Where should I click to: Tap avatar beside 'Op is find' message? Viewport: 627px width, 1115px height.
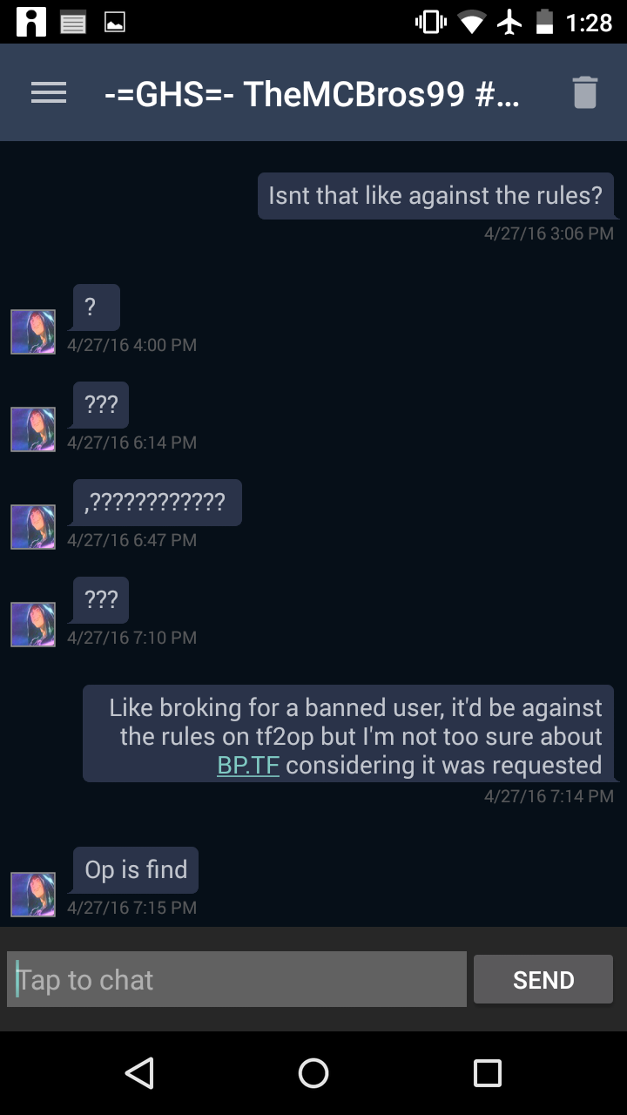(x=33, y=895)
